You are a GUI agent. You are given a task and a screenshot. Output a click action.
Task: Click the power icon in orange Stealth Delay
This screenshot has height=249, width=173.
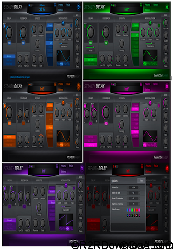78,86
